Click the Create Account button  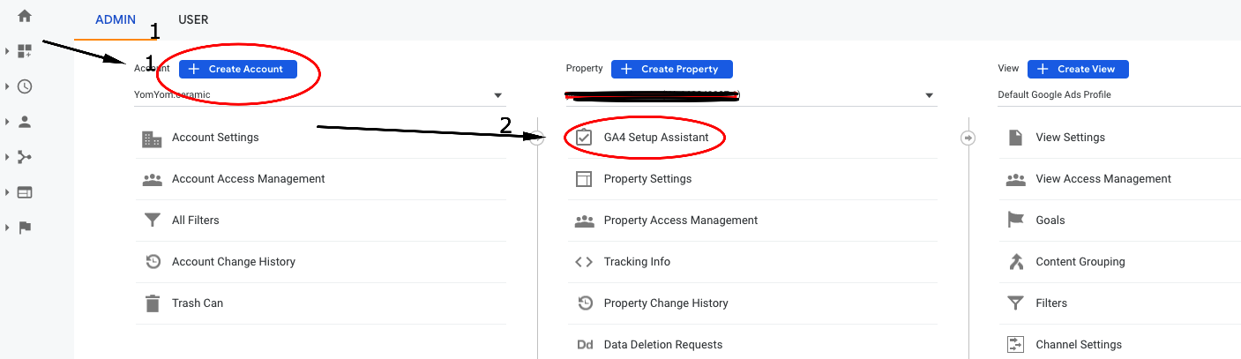click(x=238, y=69)
